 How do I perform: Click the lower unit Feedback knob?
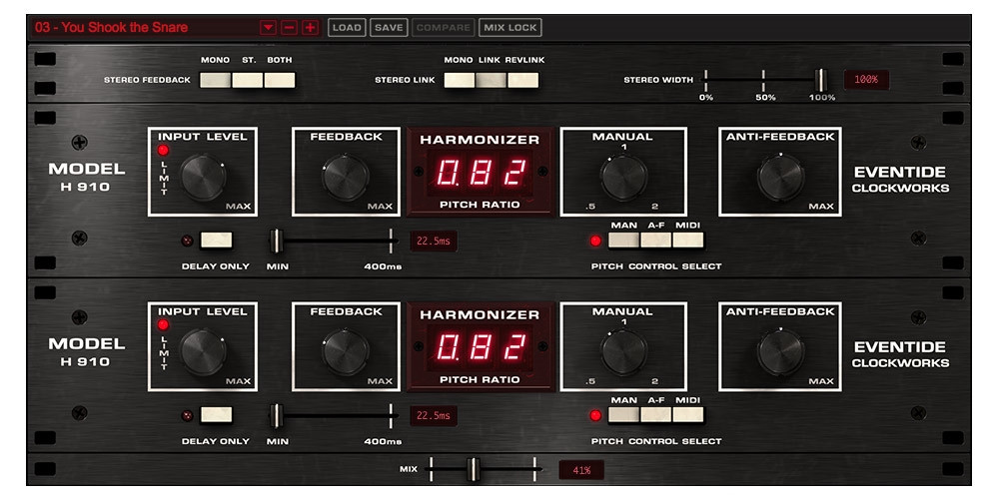[x=346, y=352]
